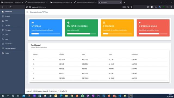
Task: Open the Dashboard home icon in sidebar
Action: click(x=3, y=12)
